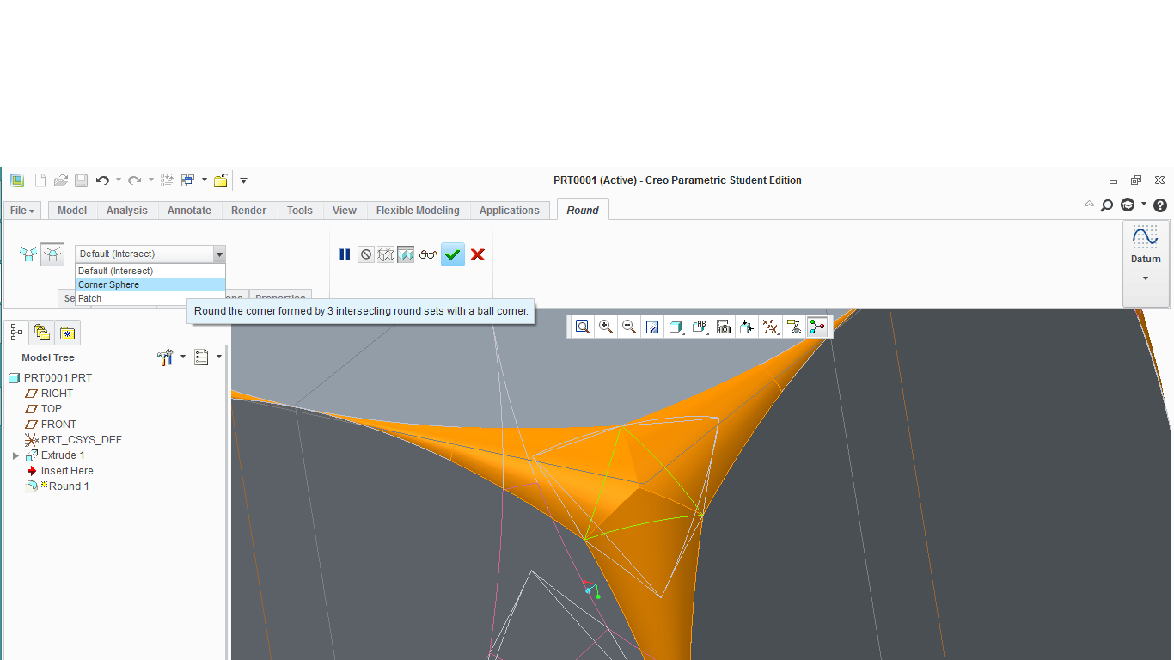Open the quick access customize arrow
The height and width of the screenshot is (660, 1174).
(243, 180)
